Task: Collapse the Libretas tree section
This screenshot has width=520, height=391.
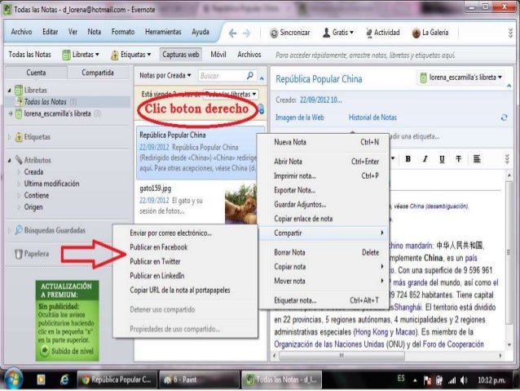Action: pyautogui.click(x=9, y=91)
